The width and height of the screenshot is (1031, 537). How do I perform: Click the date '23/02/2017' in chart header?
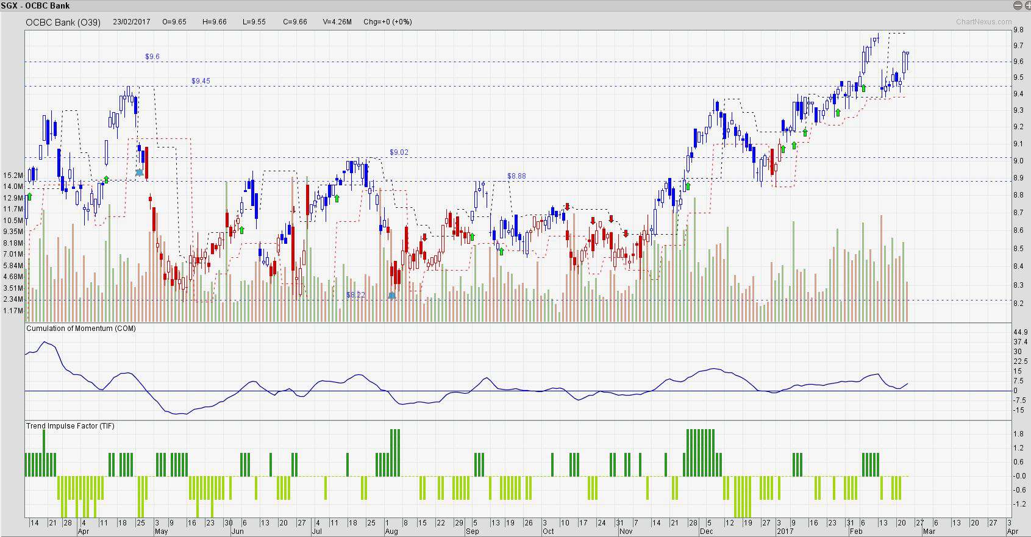pyautogui.click(x=131, y=22)
